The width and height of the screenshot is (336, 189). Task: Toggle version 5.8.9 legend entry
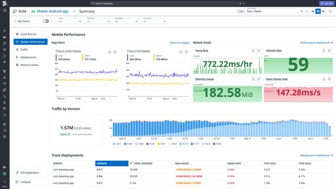[x=173, y=144]
